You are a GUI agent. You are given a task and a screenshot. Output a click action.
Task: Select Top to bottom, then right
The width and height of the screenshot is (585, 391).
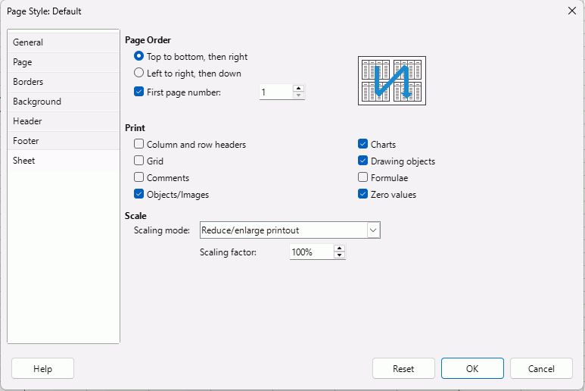[x=138, y=57]
